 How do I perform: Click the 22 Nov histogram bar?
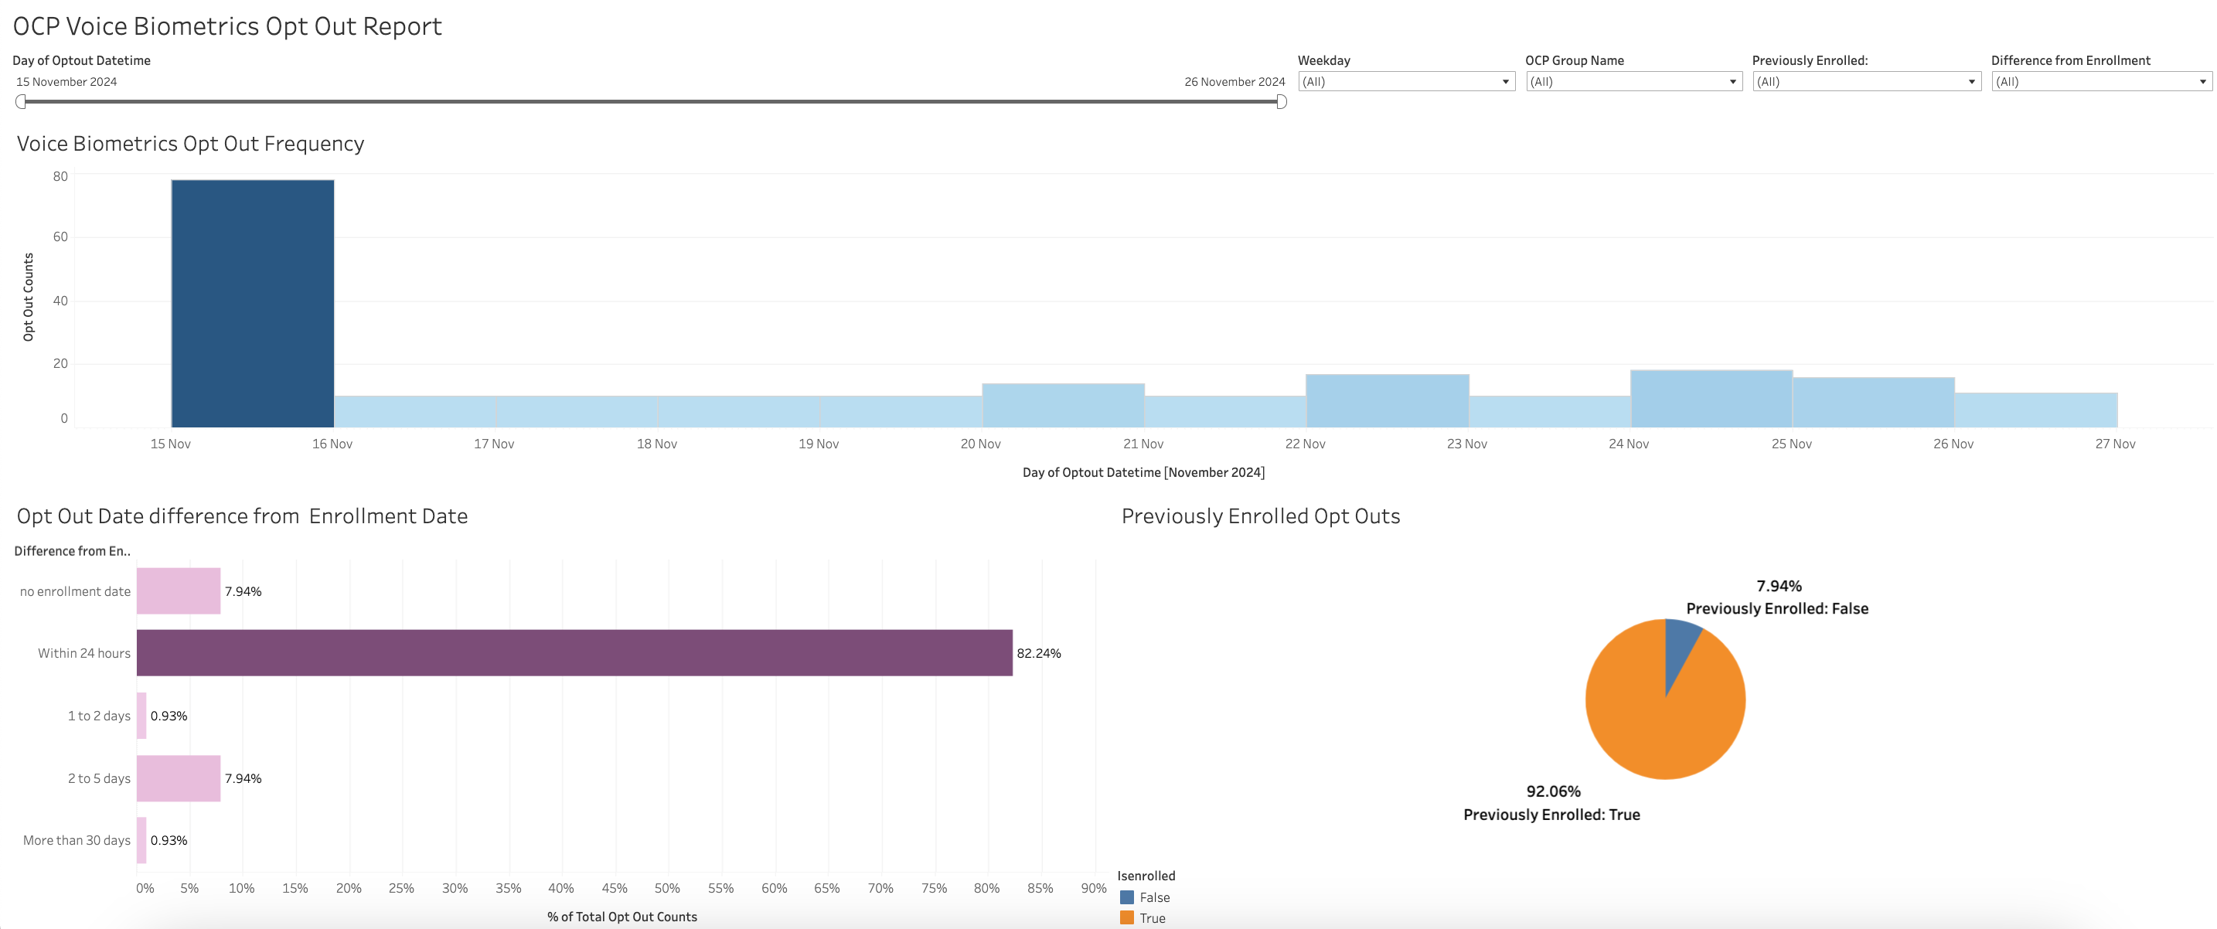[1387, 401]
